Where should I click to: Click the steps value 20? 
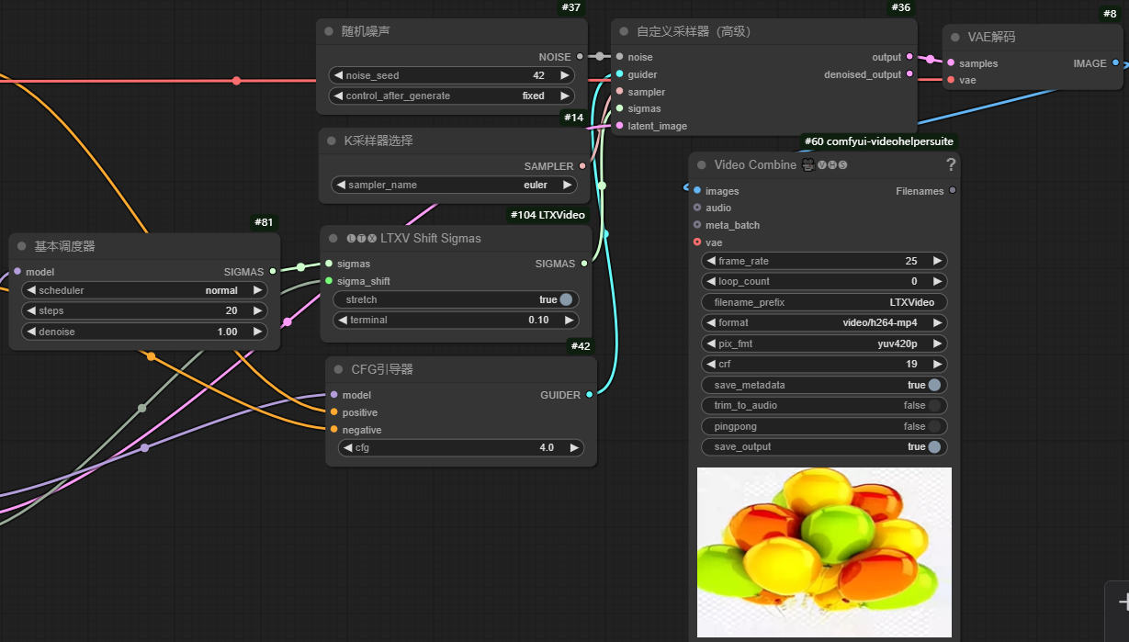coord(231,311)
